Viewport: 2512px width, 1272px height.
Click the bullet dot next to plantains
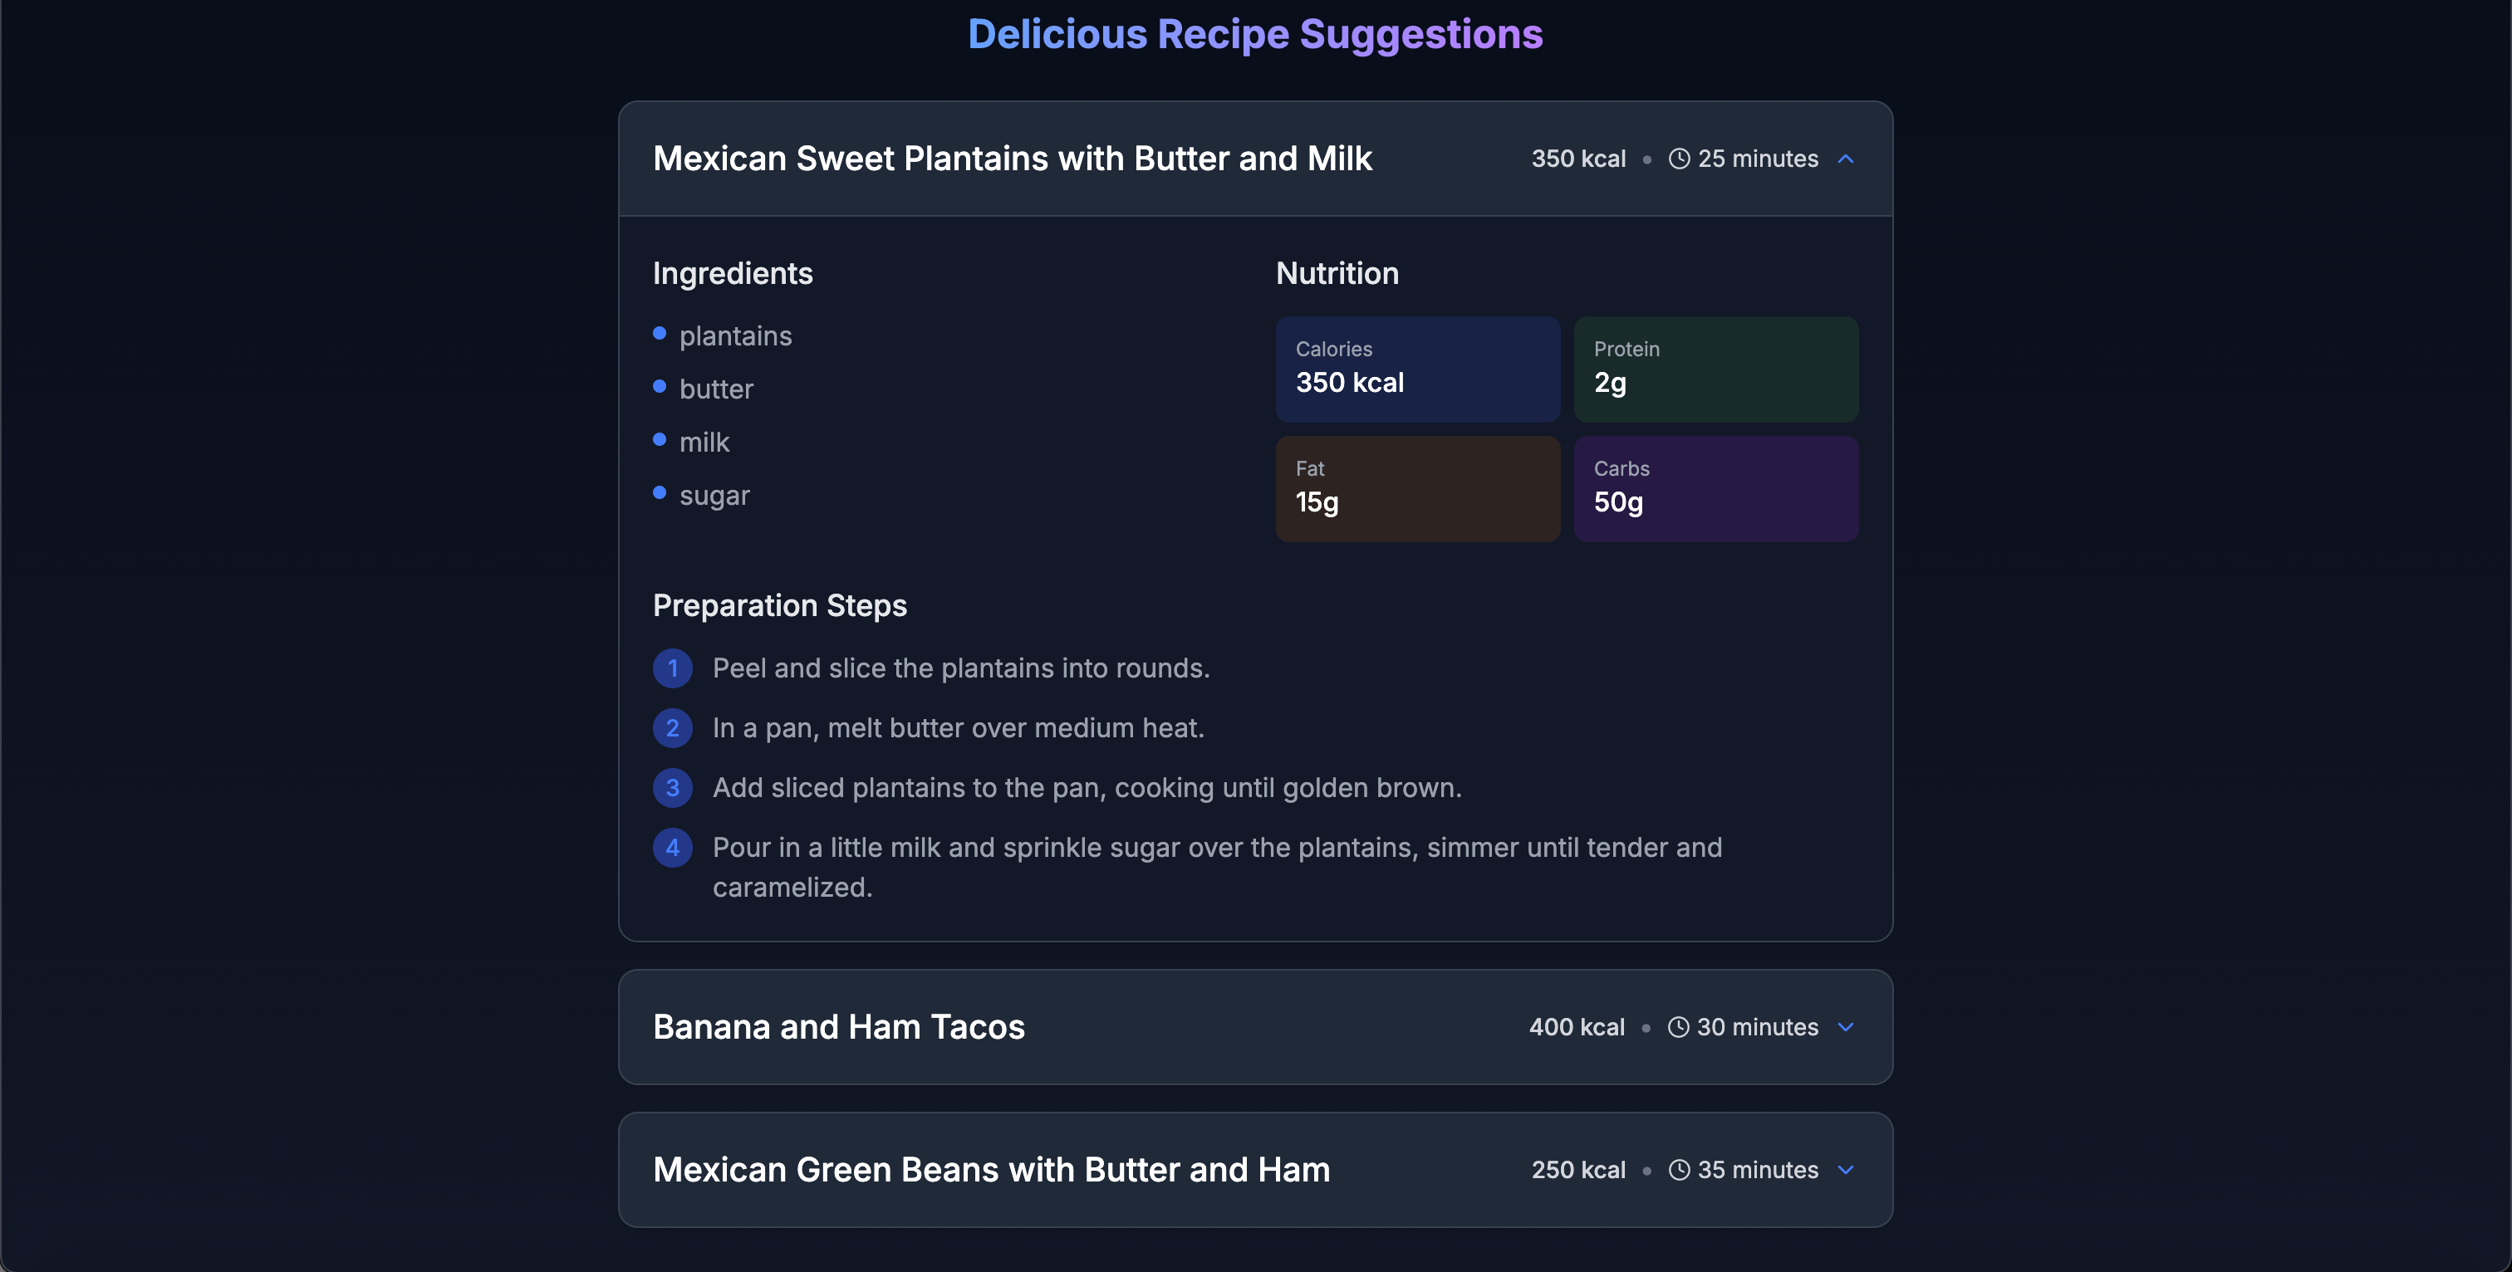(x=660, y=335)
